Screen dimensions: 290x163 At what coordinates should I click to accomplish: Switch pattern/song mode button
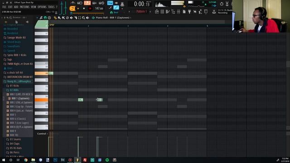(72, 9)
